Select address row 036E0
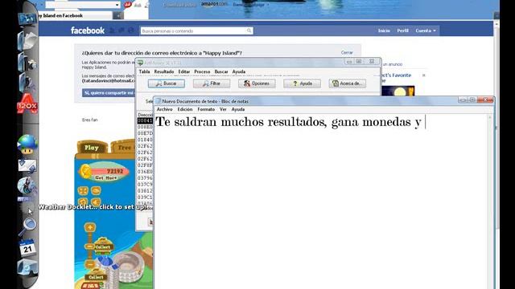This screenshot has height=289, width=515. point(145,172)
